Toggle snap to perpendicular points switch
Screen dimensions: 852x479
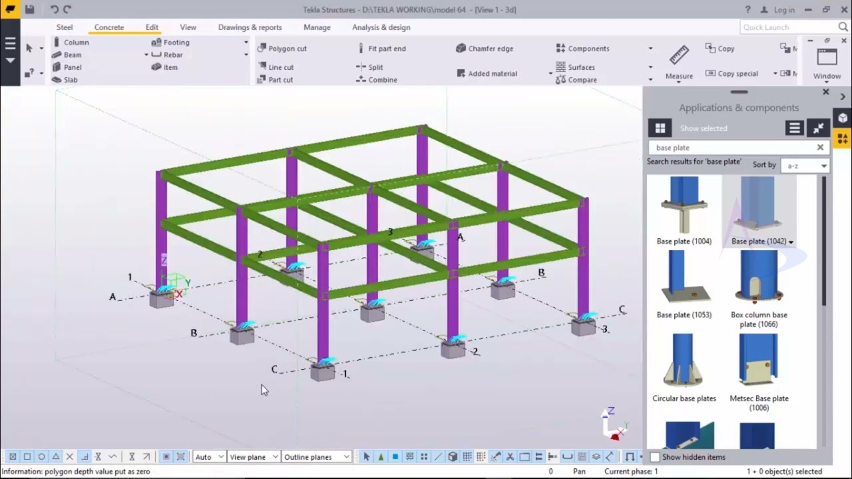pyautogui.click(x=85, y=457)
